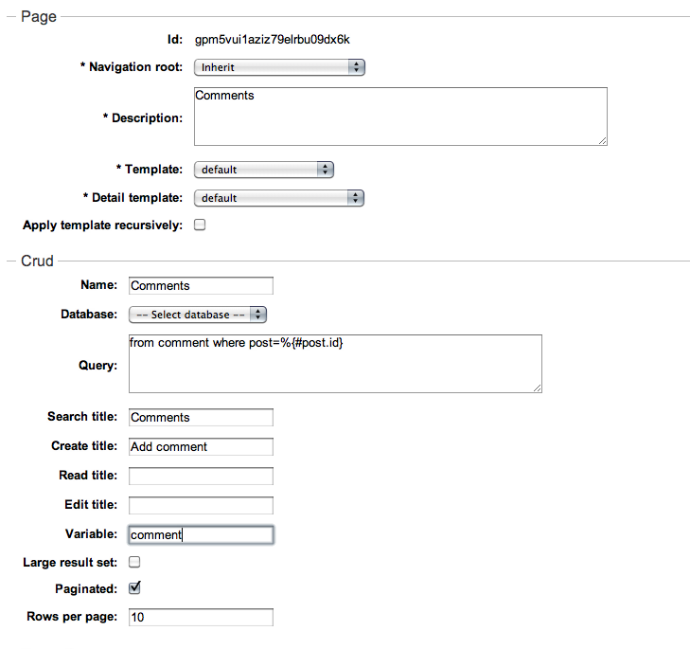The height and width of the screenshot is (649, 690).
Task: Click the Navigation root stepper arrows
Action: [x=357, y=67]
